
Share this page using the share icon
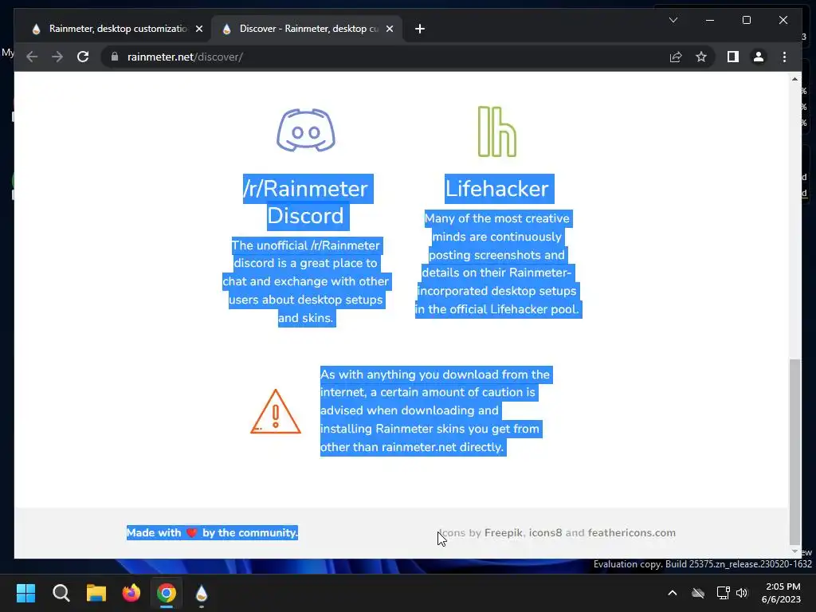coord(676,57)
